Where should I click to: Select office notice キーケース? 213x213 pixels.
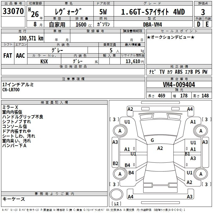(14, 199)
